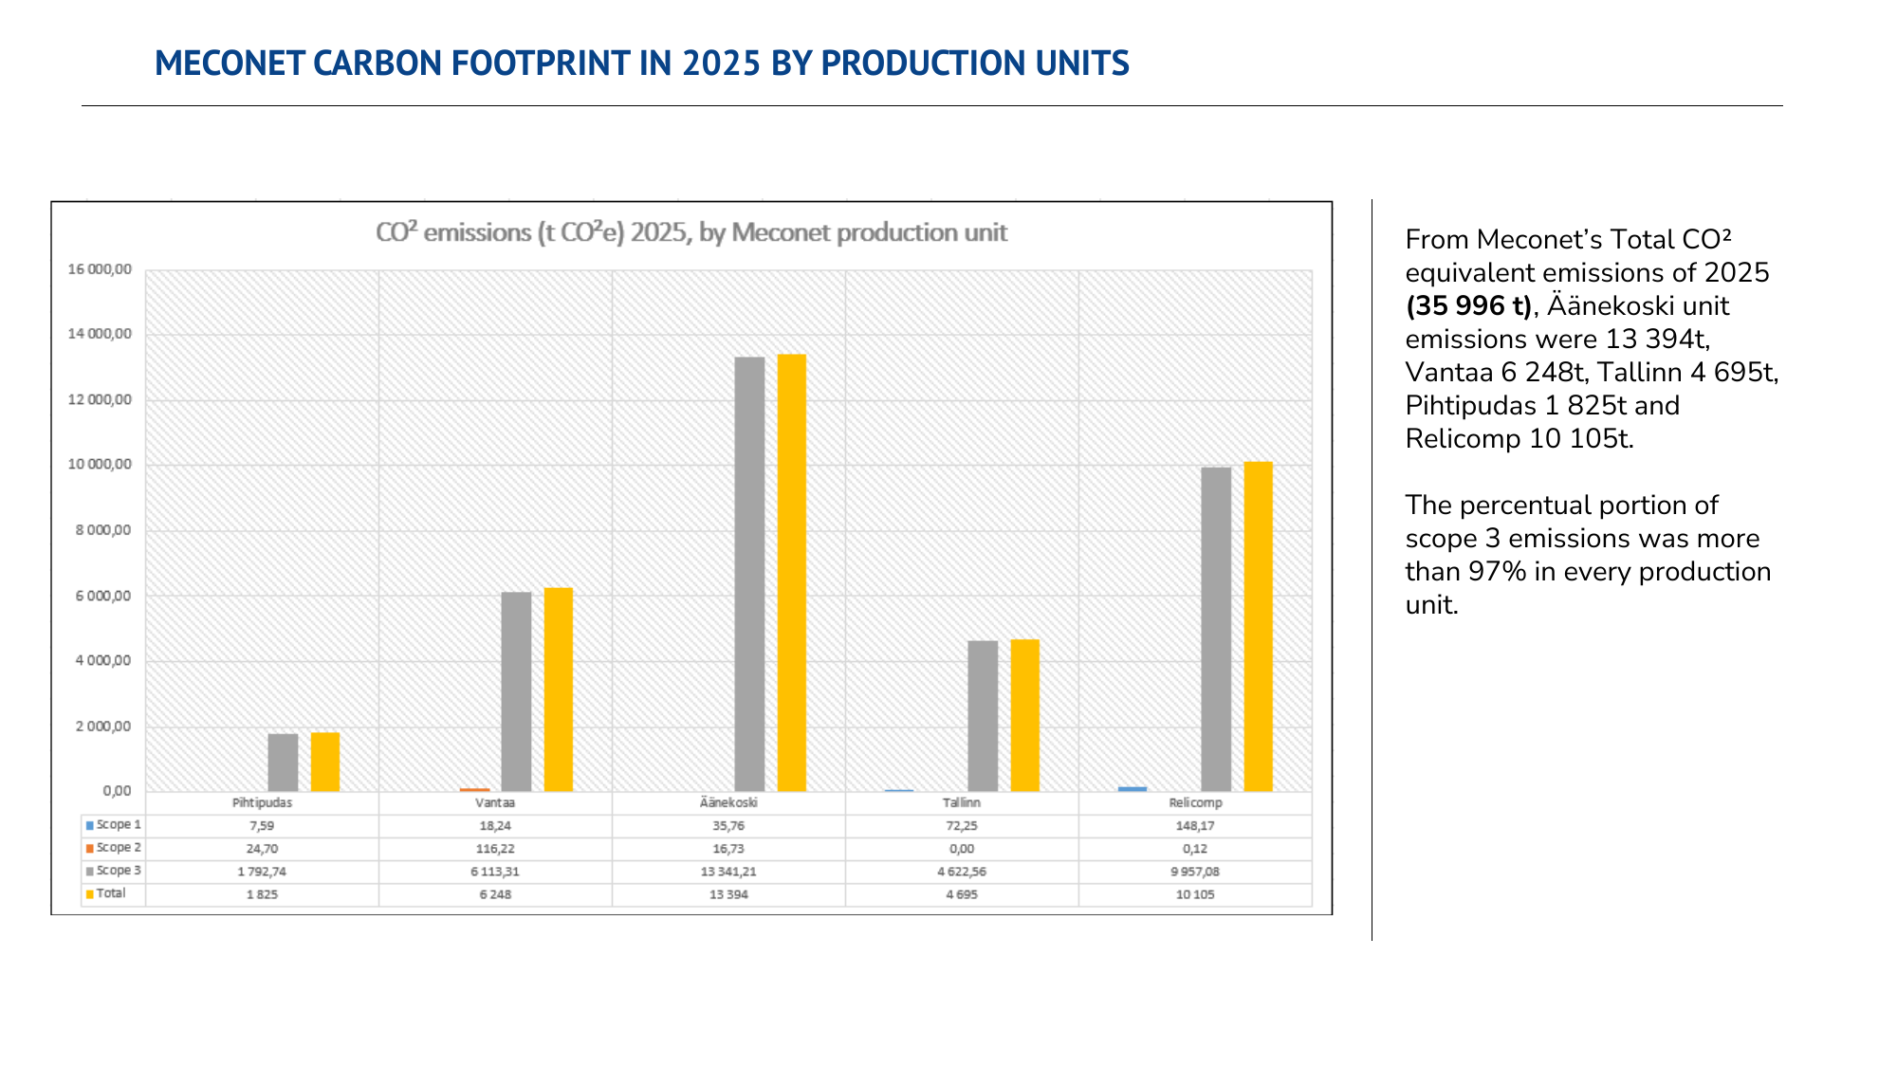Click the table cell value 13 341,21
The width and height of the screenshot is (1897, 1067).
[x=728, y=872]
